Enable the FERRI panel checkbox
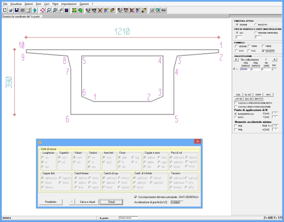The width and height of the screenshot is (284, 222). click(250, 46)
